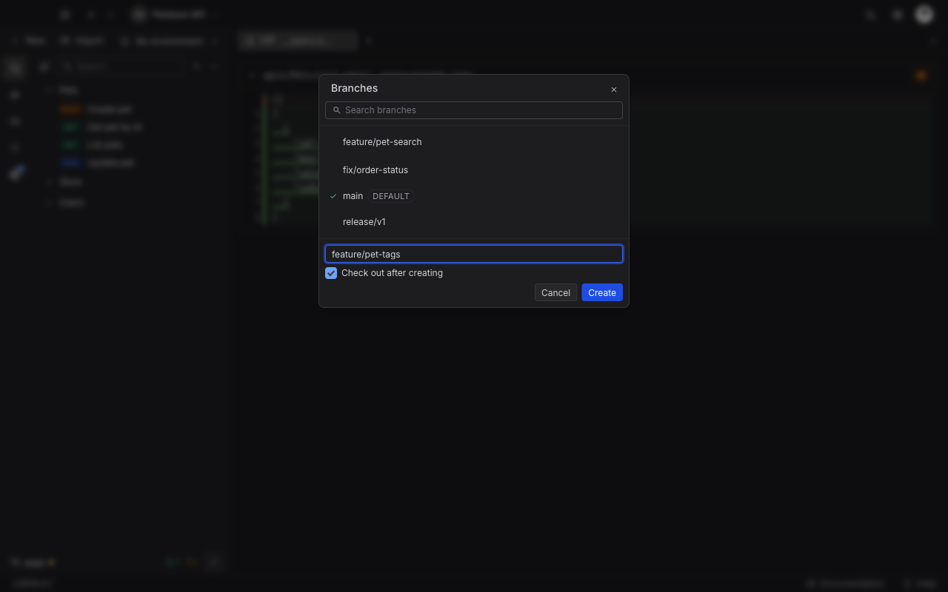Uncheck Check out after creating
The image size is (948, 592).
pyautogui.click(x=331, y=273)
